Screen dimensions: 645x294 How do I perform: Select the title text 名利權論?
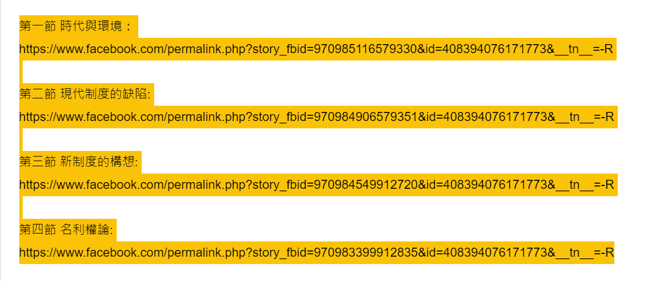[85, 230]
